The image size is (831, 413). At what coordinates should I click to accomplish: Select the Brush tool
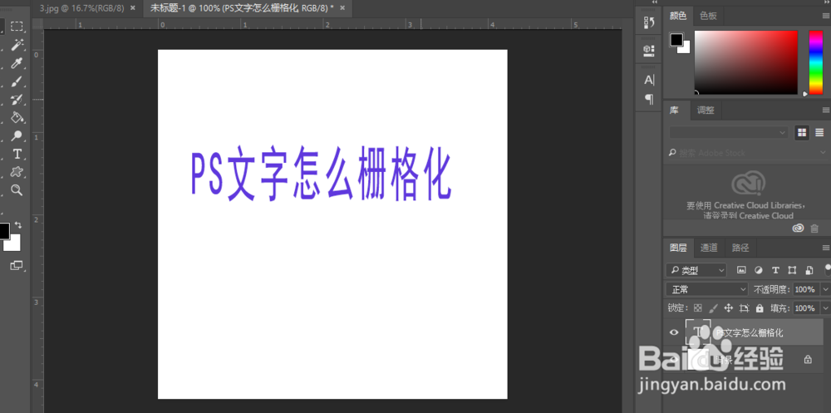[17, 81]
